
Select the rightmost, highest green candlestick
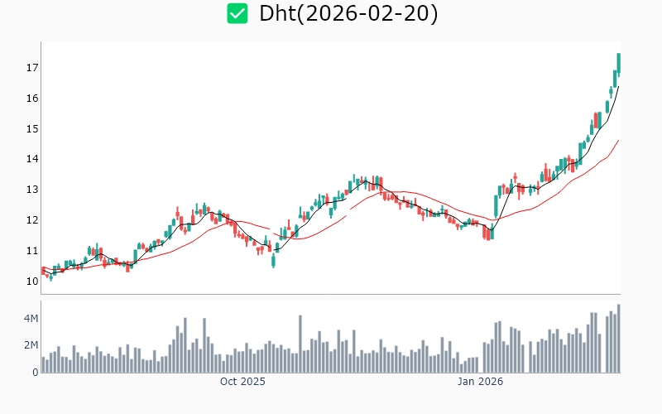pos(618,65)
